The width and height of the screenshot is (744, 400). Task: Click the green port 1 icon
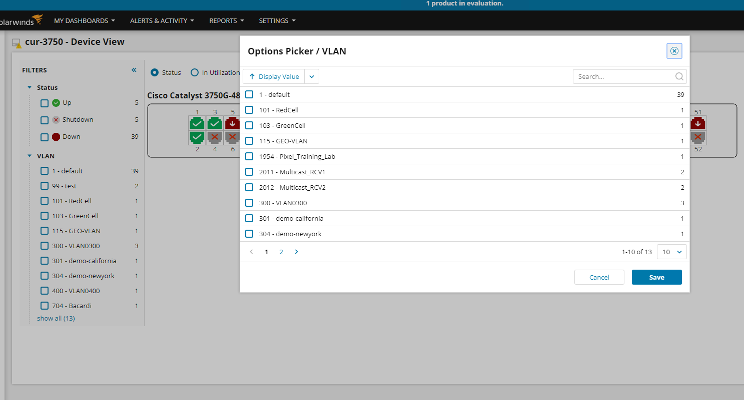tap(197, 123)
